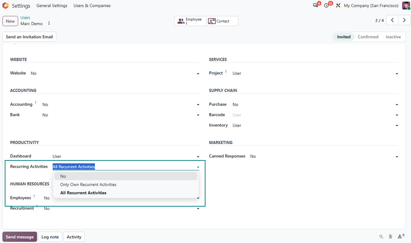This screenshot has width=411, height=243.
Task: Open the Employee smart button
Action: pos(190,21)
